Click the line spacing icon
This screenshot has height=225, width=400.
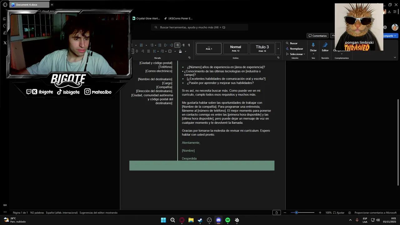tap(154, 51)
